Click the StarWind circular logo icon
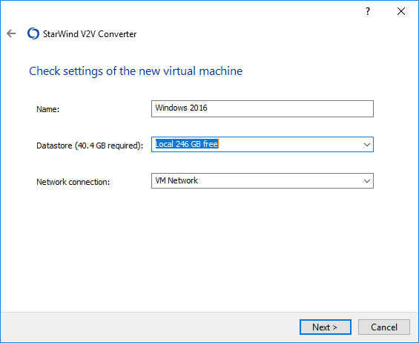Viewport: 419px width, 343px height. pyautogui.click(x=33, y=33)
